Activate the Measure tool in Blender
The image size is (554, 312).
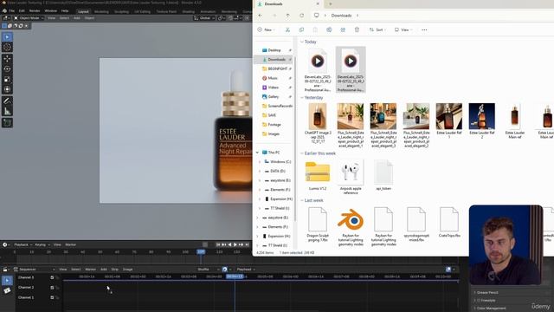click(x=7, y=112)
